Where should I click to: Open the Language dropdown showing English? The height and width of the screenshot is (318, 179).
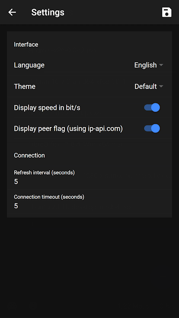(x=149, y=65)
